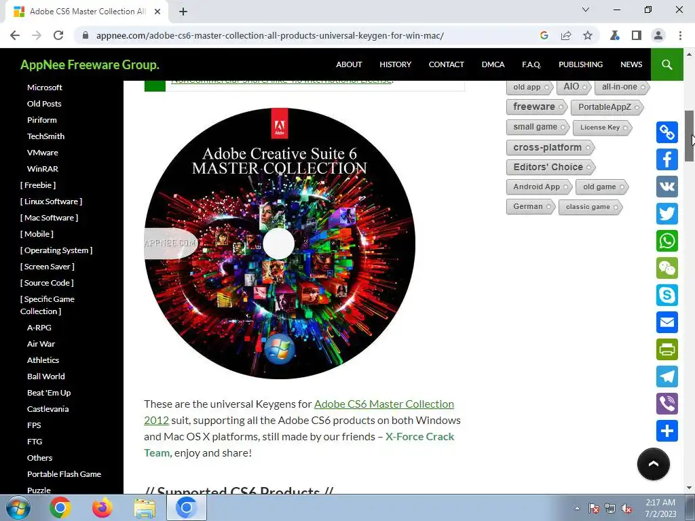
Task: Click the AppNee Freeware Group logo
Action: [x=90, y=64]
